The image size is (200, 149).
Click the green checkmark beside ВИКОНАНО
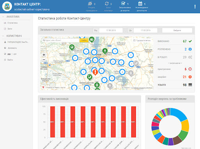point(190,41)
